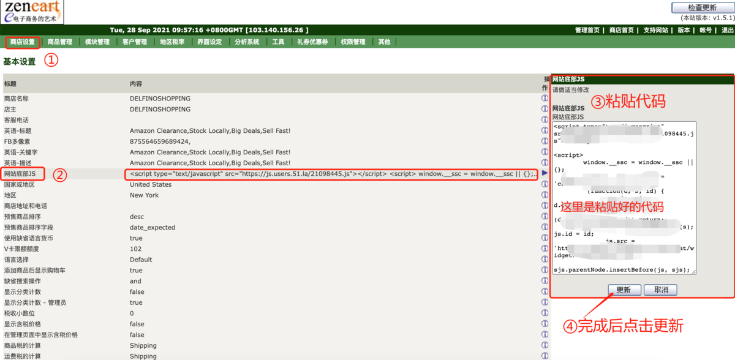Select the V卡限额额度 row title

tap(21, 249)
